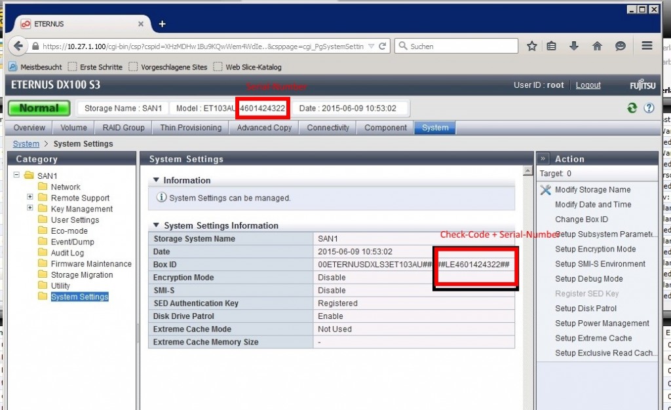Expand the Remote Support tree node
671x410 pixels.
30,196
